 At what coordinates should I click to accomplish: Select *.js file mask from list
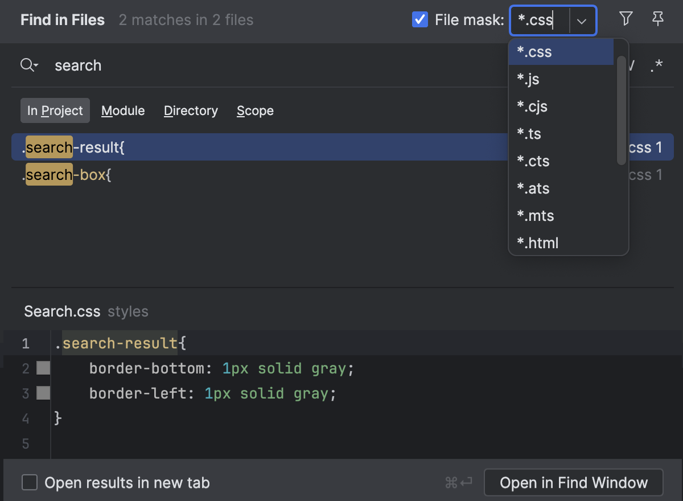[529, 79]
